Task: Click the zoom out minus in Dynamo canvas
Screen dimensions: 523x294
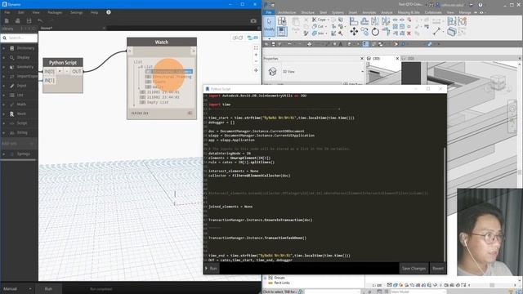Action: (256, 61)
